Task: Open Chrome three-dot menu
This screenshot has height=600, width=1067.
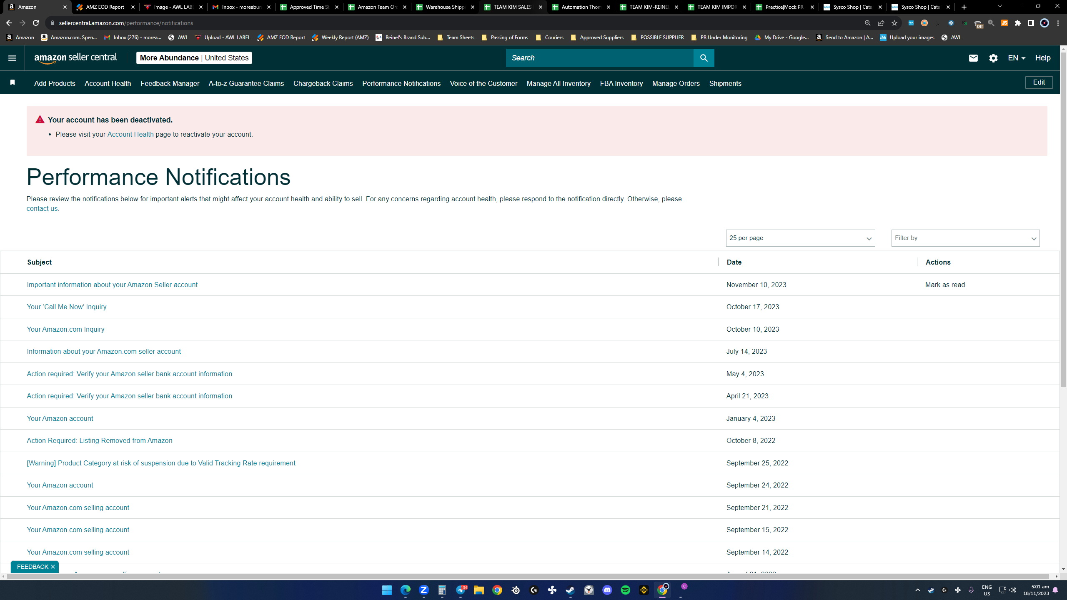Action: [1058, 23]
